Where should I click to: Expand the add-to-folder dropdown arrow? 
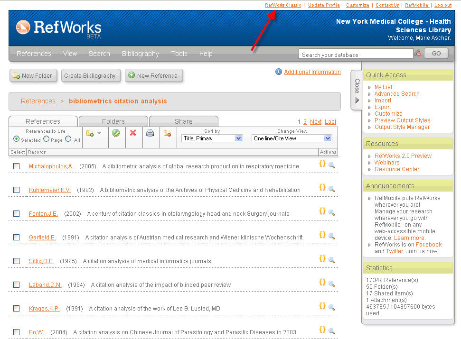coord(99,133)
